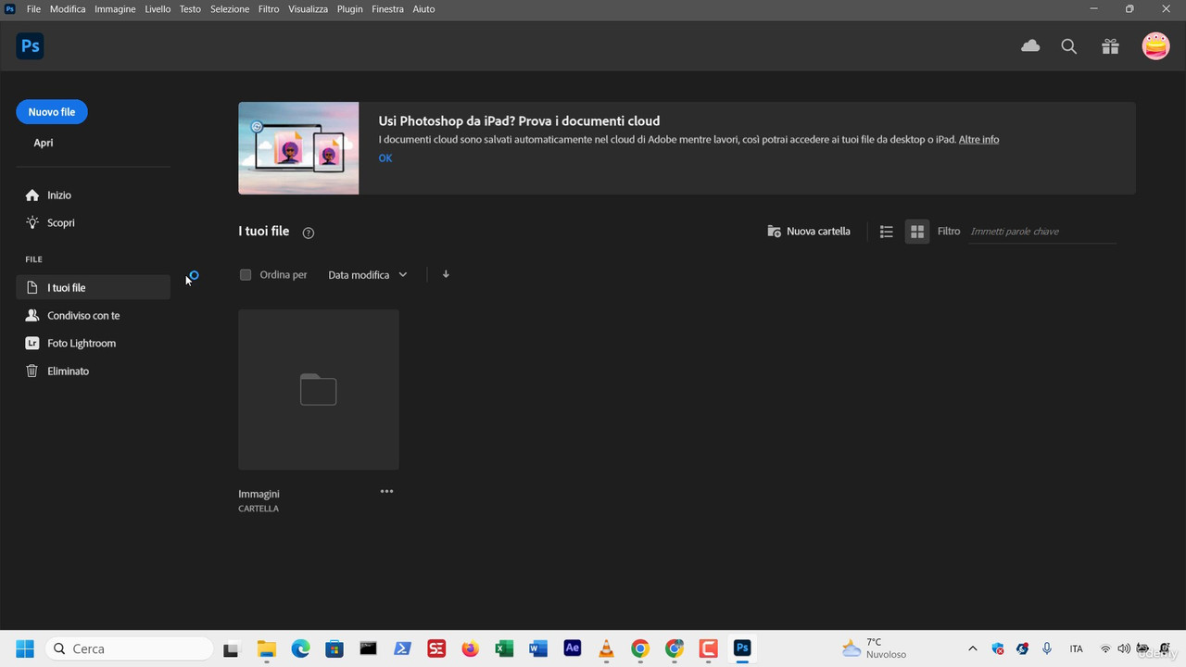Open the File menu
This screenshot has width=1186, height=667.
click(34, 9)
